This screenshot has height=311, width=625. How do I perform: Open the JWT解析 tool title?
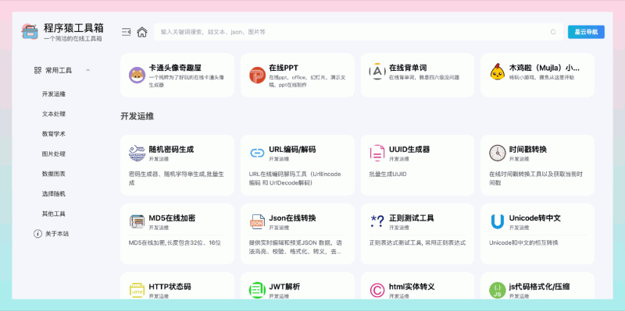coord(284,287)
